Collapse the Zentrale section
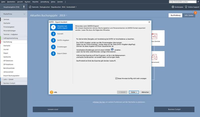Image resolution: width=200 pixels, height=117 pixels. tap(2, 19)
